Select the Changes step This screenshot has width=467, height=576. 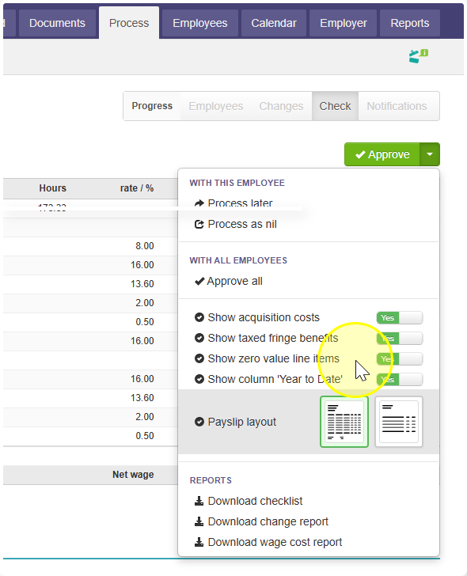281,106
